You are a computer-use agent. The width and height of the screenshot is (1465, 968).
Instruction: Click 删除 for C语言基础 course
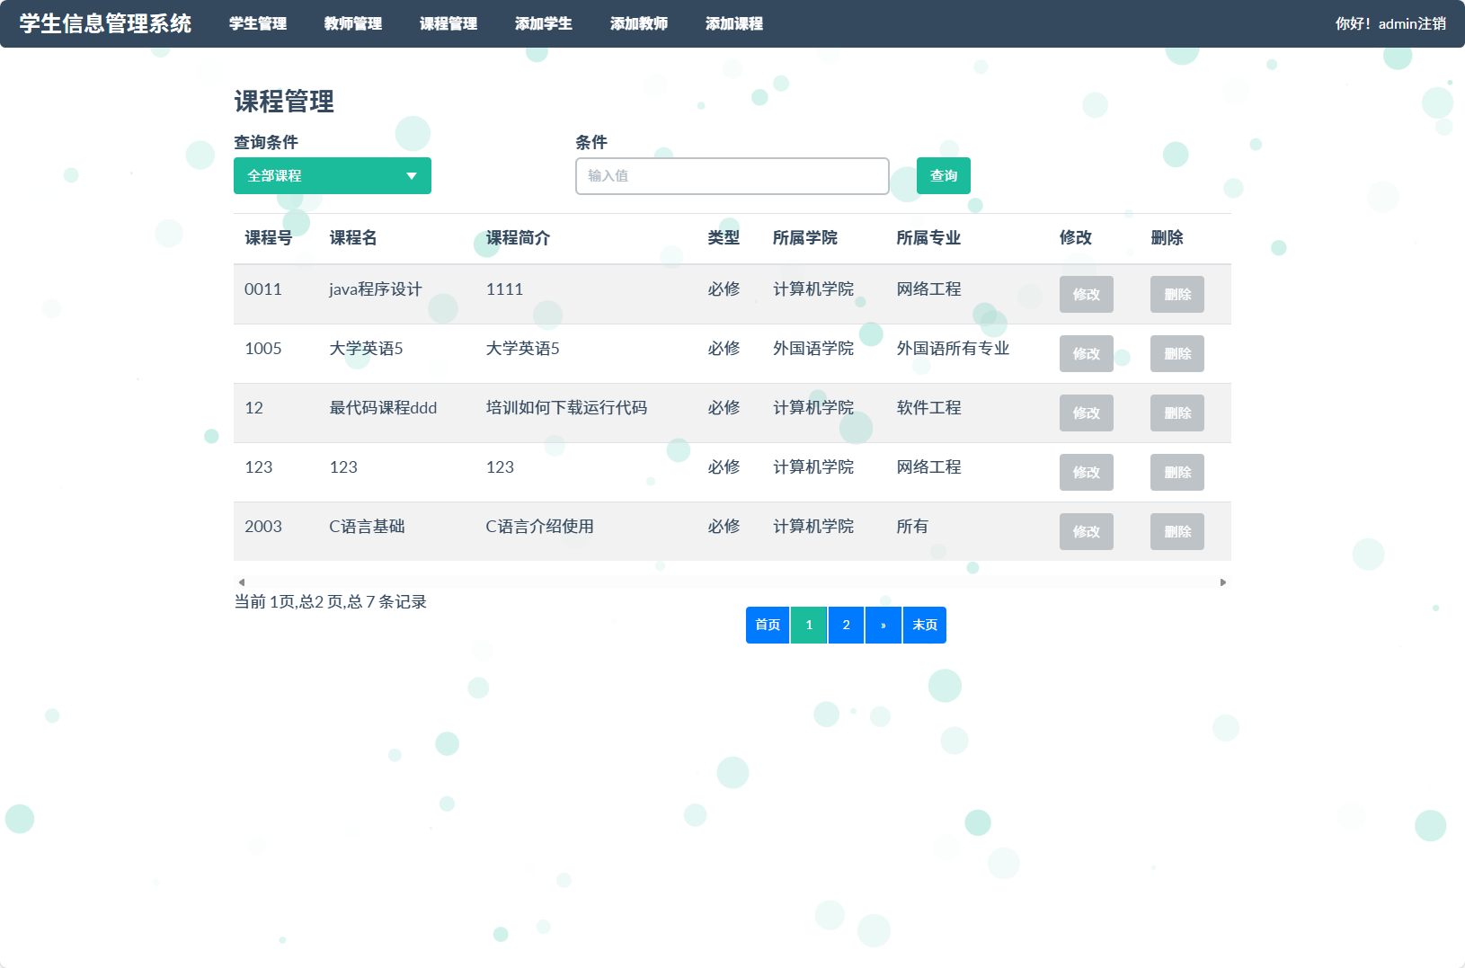point(1176,531)
